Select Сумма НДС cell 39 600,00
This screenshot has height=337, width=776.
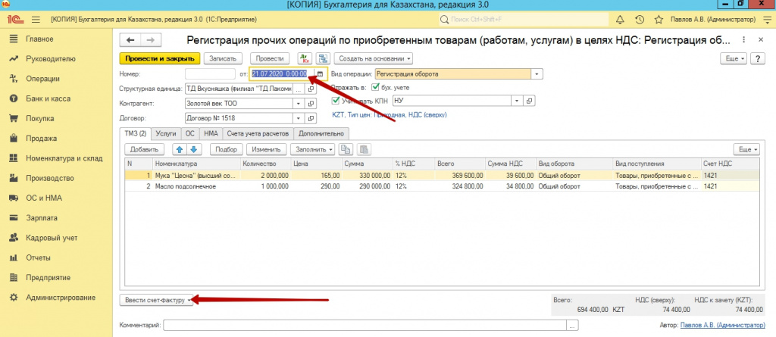coord(510,175)
